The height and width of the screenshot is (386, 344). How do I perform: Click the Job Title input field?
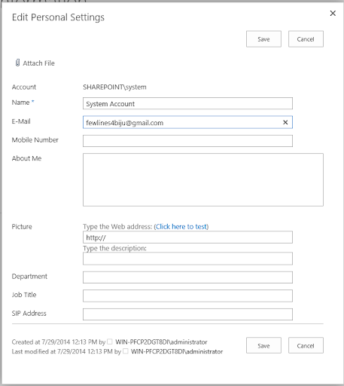click(187, 296)
